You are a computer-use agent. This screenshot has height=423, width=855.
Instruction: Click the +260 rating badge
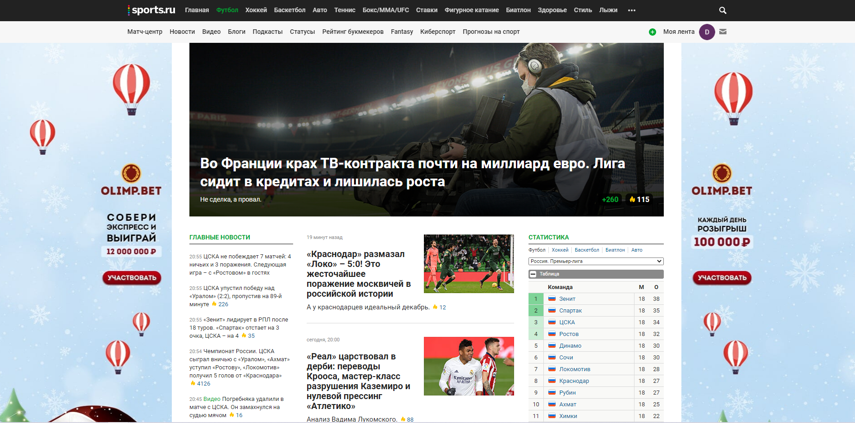[x=610, y=199]
